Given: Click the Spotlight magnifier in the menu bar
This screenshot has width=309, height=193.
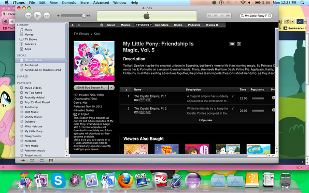Looking at the screenshot, I should click(x=302, y=2).
